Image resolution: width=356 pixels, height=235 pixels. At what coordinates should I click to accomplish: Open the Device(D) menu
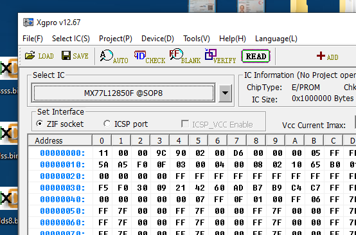157,39
